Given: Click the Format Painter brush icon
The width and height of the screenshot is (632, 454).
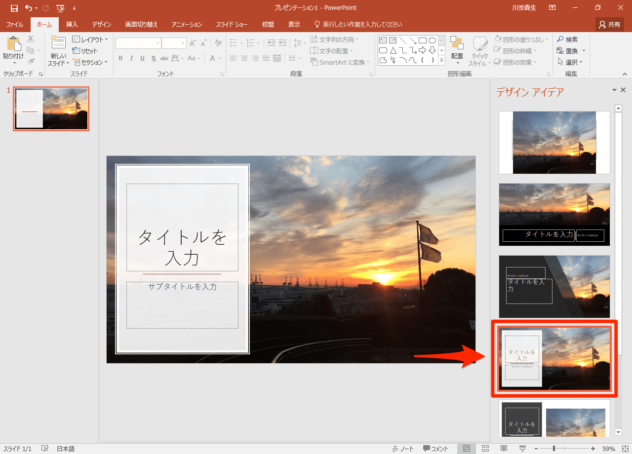Looking at the screenshot, I should pos(31,62).
